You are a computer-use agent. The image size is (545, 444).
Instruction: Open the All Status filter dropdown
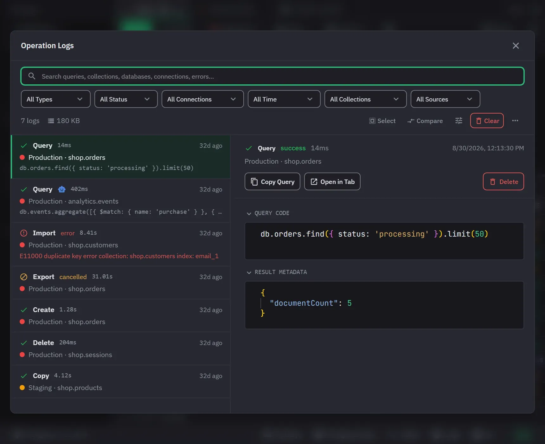click(126, 99)
